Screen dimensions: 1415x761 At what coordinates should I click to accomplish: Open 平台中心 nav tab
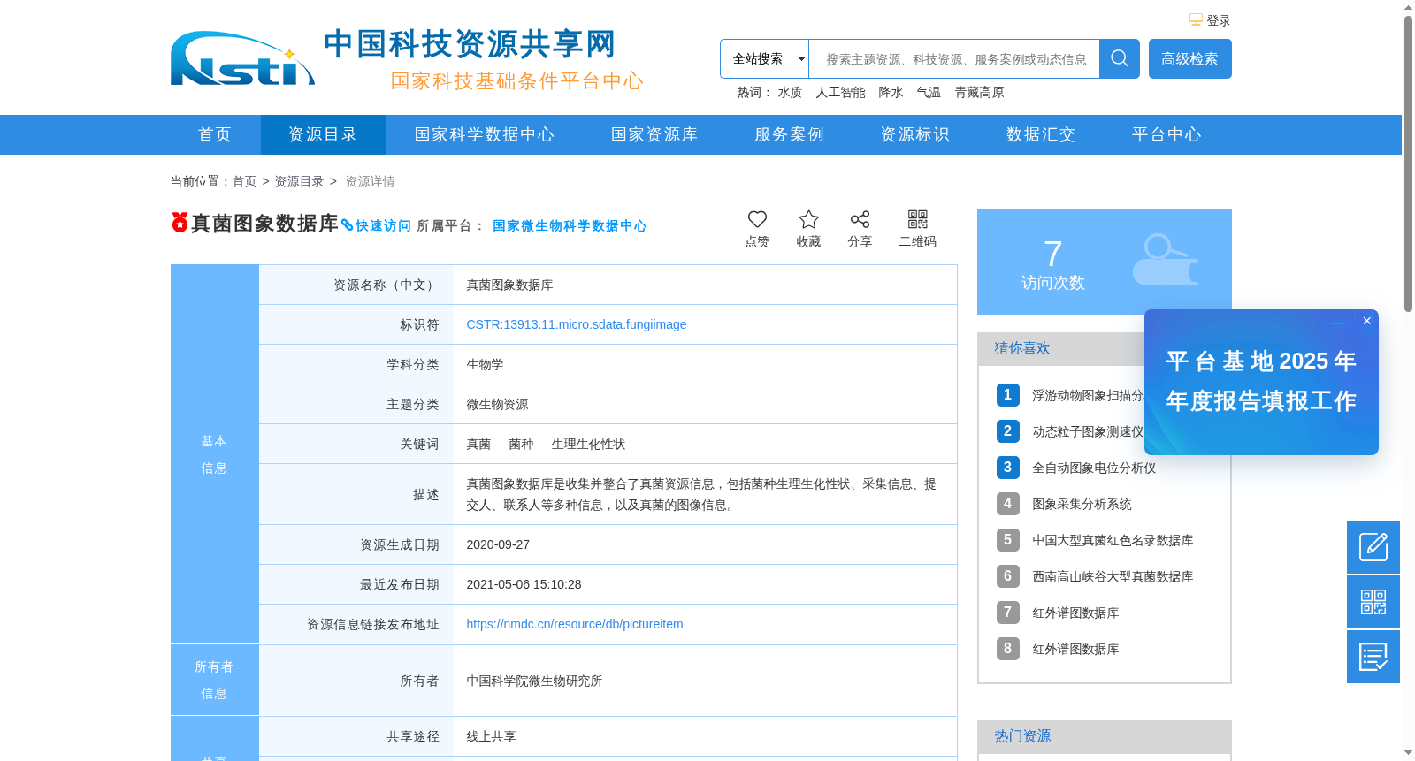(1166, 134)
